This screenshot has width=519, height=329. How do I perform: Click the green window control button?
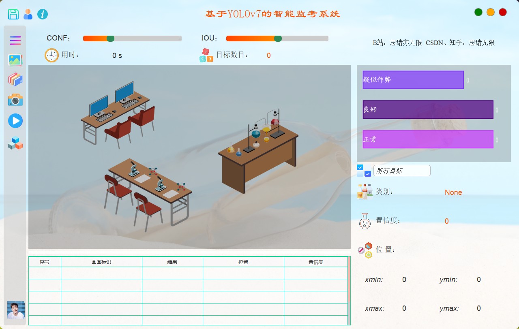pyautogui.click(x=478, y=12)
